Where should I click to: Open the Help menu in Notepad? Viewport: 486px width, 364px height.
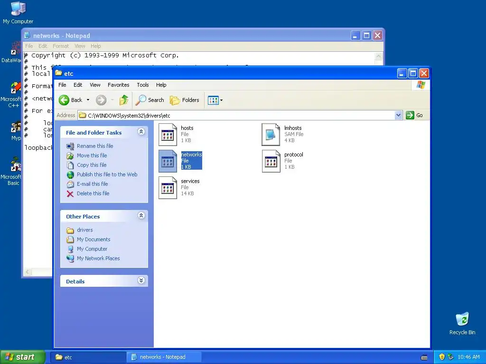tap(96, 46)
